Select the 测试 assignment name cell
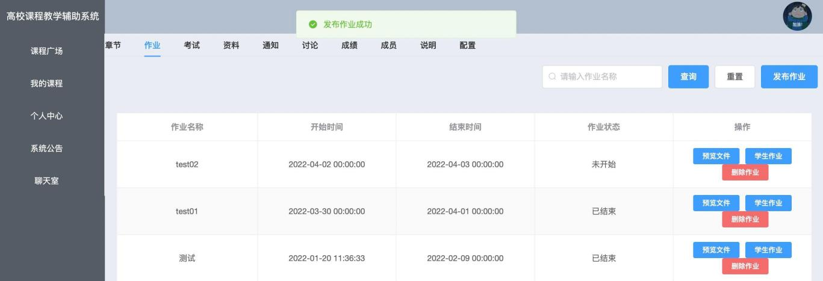Screen dimensions: 823x281 click(x=187, y=258)
